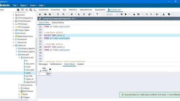Click the SELECT MAX(salary) line in editor
Image resolution: width=180 pixels, height=101 pixels.
click(x=55, y=35)
